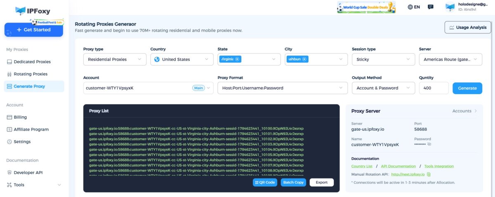Show the hidden password
The image size is (495, 197).
point(429,145)
